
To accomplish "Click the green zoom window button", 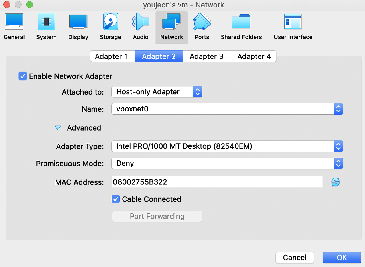I will (29, 5).
